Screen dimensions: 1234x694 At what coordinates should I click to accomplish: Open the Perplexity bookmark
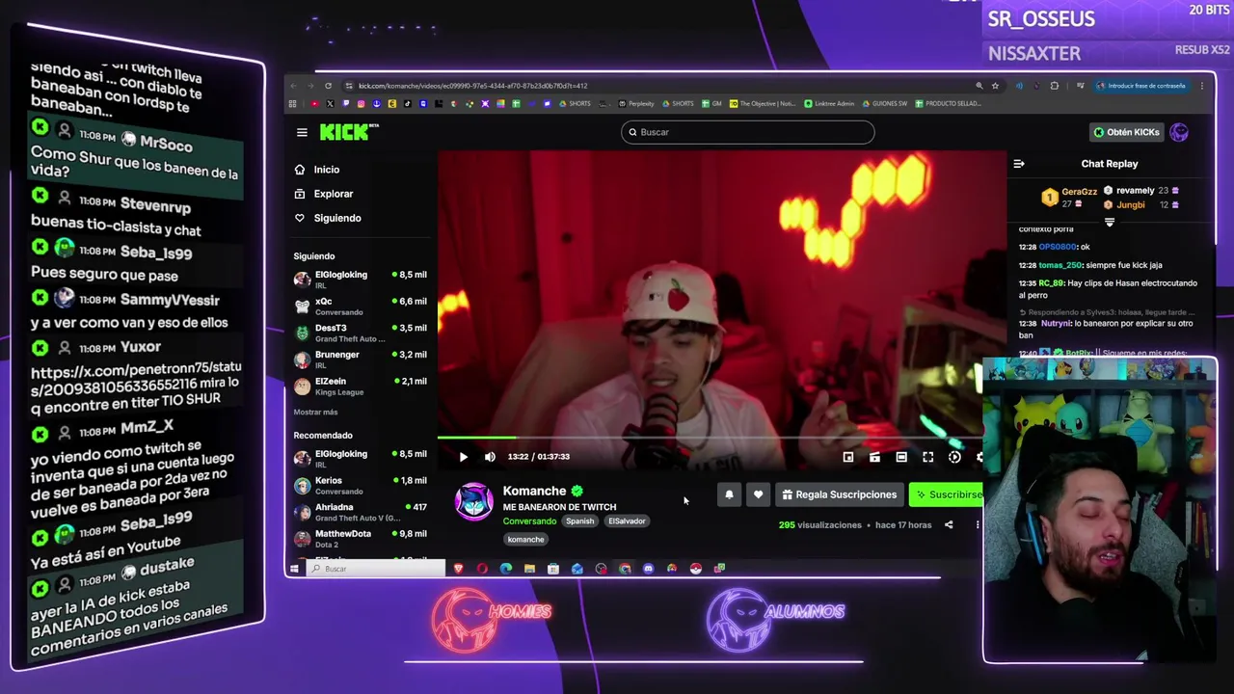click(636, 104)
